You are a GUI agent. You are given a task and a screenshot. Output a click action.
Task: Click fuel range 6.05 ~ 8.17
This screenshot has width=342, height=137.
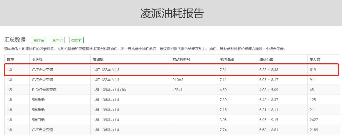coord(269,80)
